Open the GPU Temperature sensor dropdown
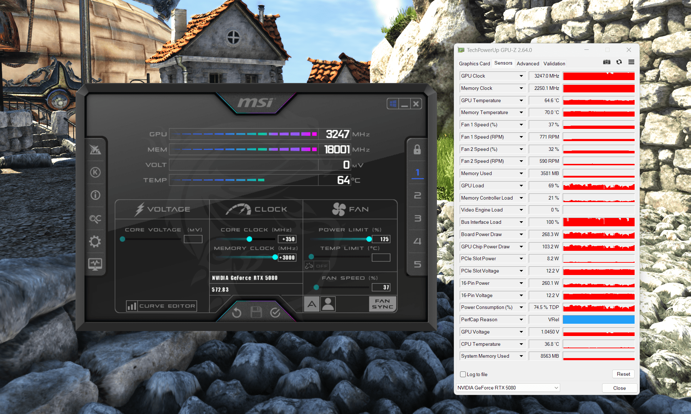The width and height of the screenshot is (691, 414). click(x=521, y=101)
